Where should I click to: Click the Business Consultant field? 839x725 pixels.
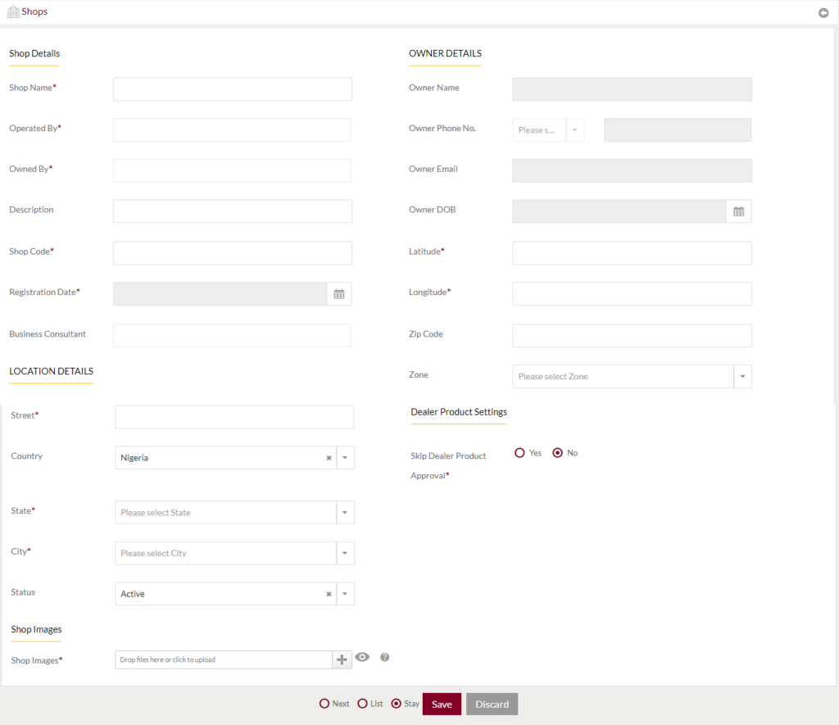point(232,336)
